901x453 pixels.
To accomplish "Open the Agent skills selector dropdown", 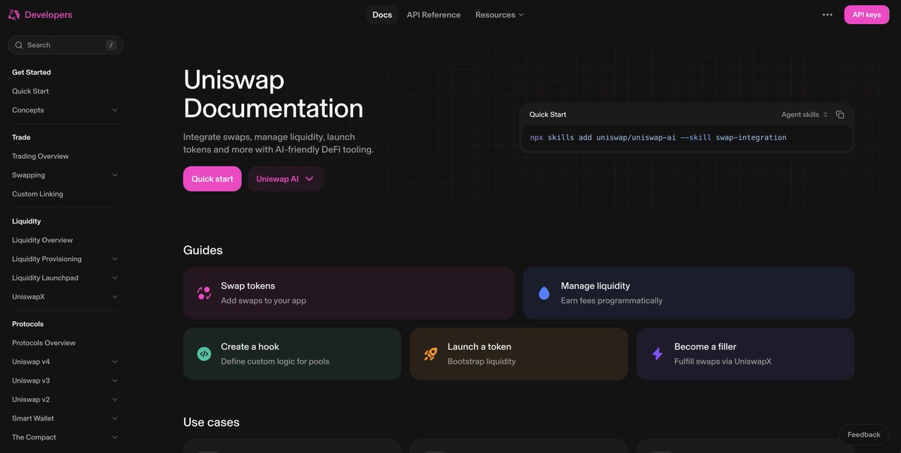I will click(x=804, y=115).
